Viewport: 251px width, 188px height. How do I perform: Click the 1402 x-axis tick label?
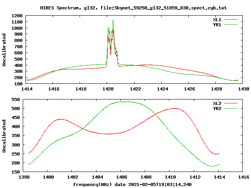point(73,177)
